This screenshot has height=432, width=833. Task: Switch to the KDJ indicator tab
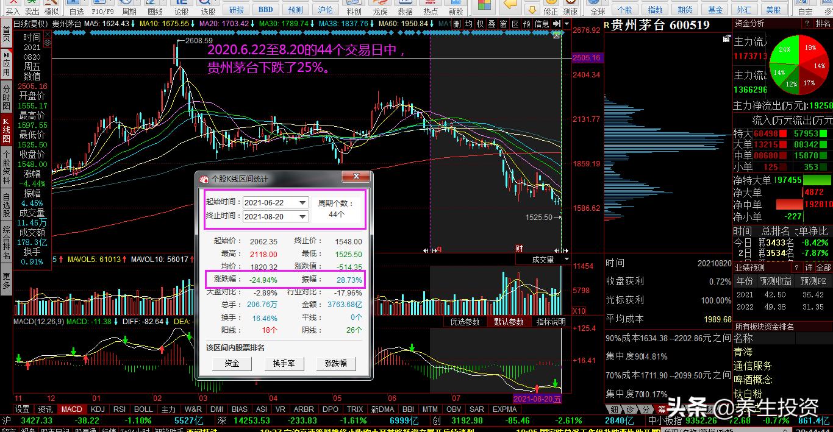pyautogui.click(x=98, y=409)
